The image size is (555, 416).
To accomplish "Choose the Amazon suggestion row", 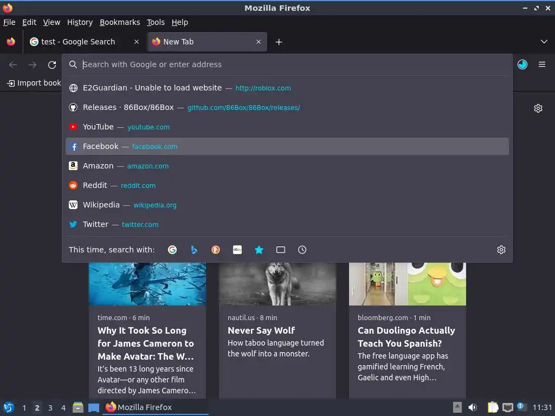I will point(287,166).
